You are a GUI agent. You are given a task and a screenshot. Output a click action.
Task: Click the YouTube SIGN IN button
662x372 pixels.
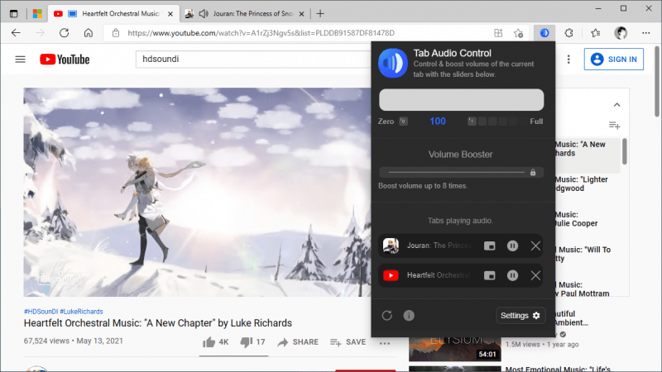[614, 60]
